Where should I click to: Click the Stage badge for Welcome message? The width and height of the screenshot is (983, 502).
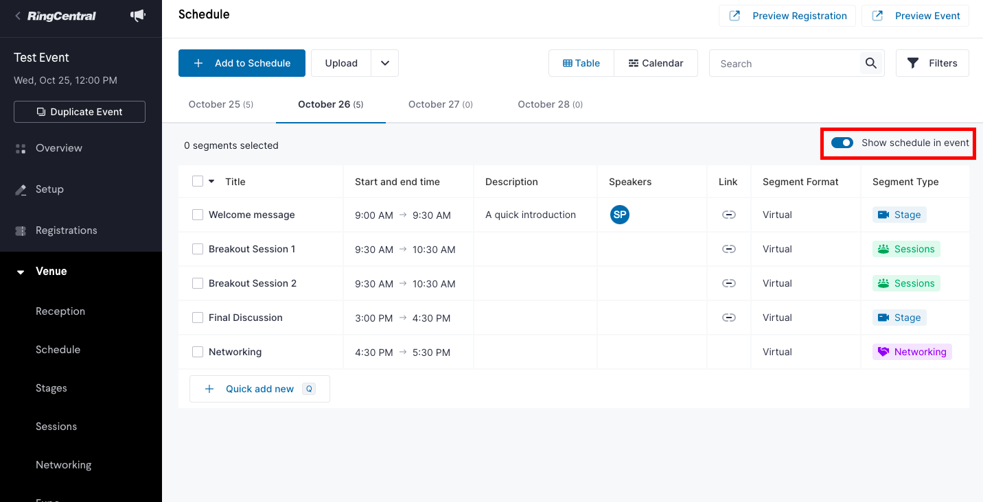coord(899,215)
